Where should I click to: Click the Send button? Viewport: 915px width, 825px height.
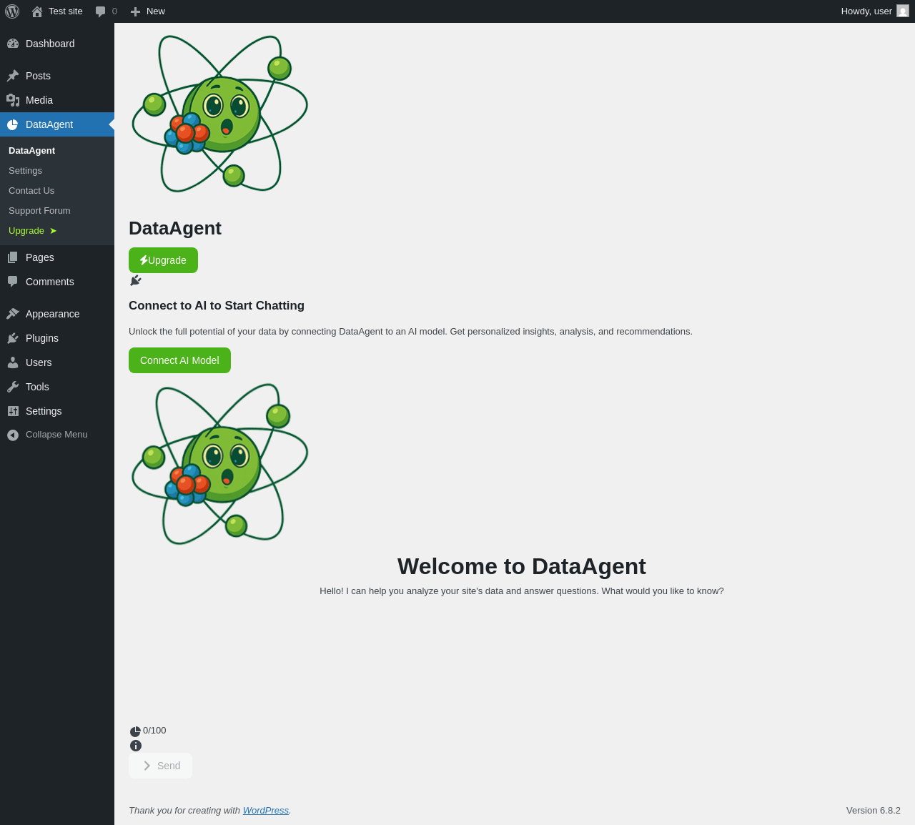point(160,766)
